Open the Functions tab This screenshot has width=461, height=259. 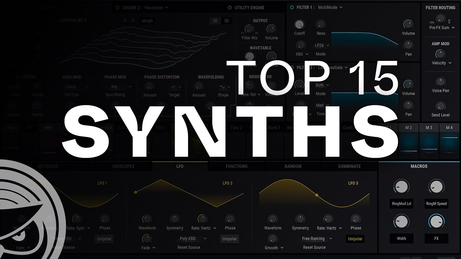(237, 166)
